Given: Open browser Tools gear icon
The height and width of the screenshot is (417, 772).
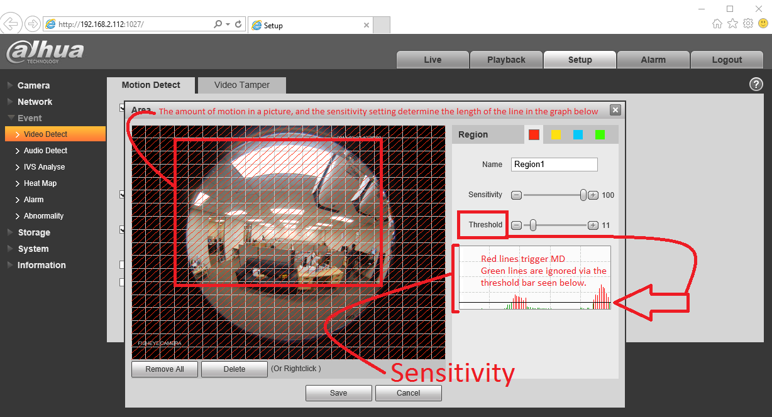Looking at the screenshot, I should [747, 24].
